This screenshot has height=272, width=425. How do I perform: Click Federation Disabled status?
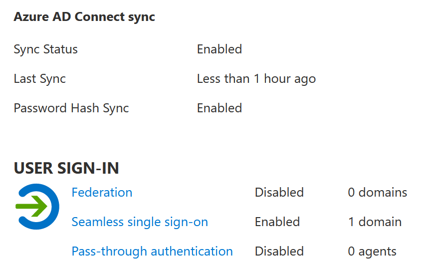(x=279, y=193)
